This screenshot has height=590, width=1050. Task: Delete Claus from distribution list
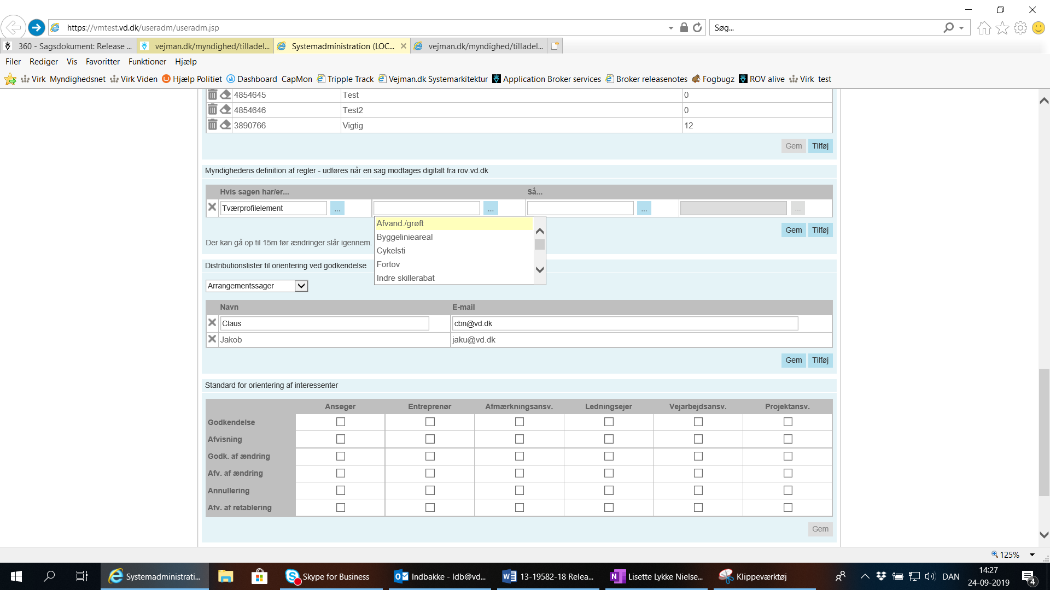point(212,322)
